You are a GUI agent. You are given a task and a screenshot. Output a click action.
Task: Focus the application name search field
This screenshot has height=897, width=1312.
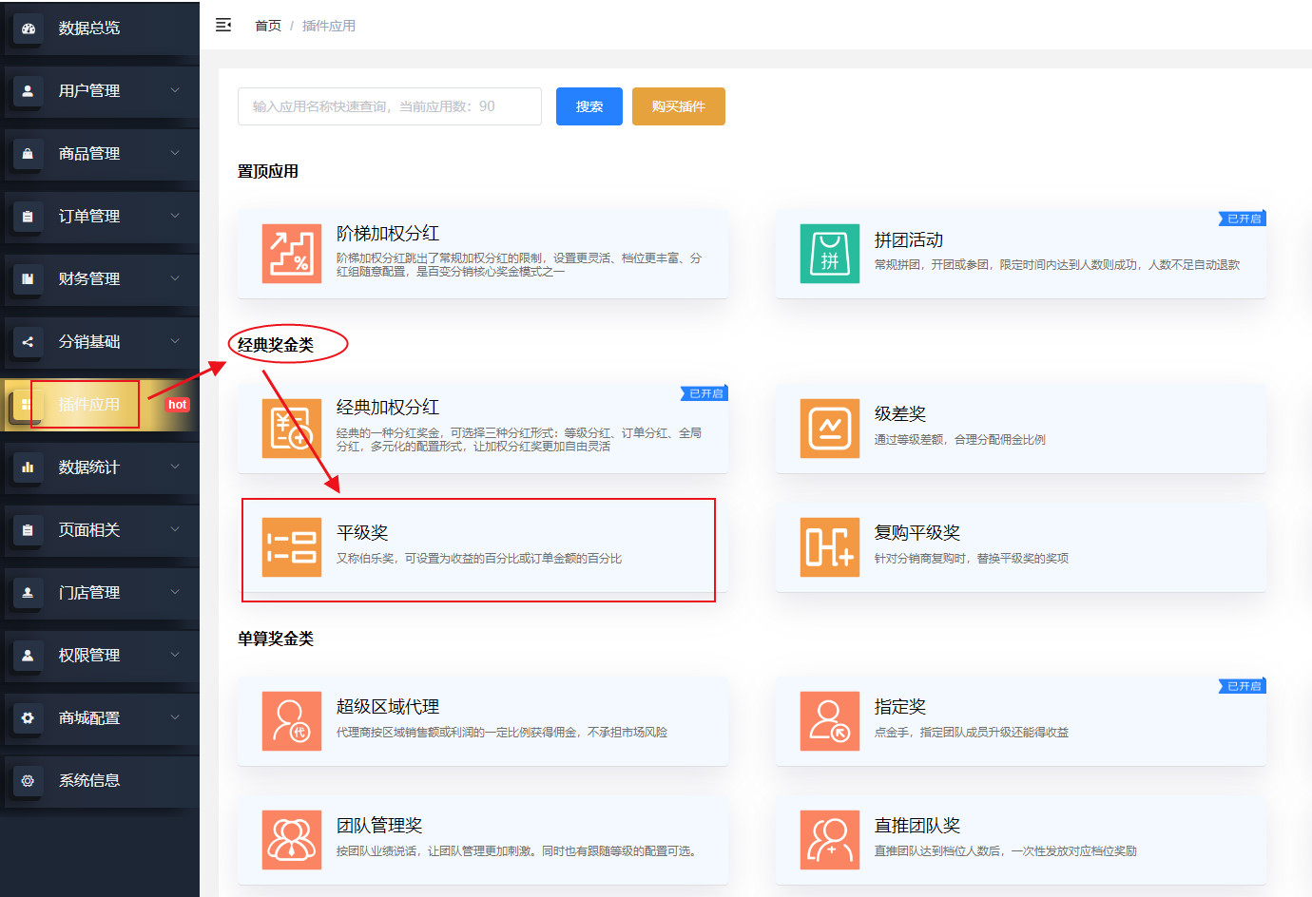[389, 106]
